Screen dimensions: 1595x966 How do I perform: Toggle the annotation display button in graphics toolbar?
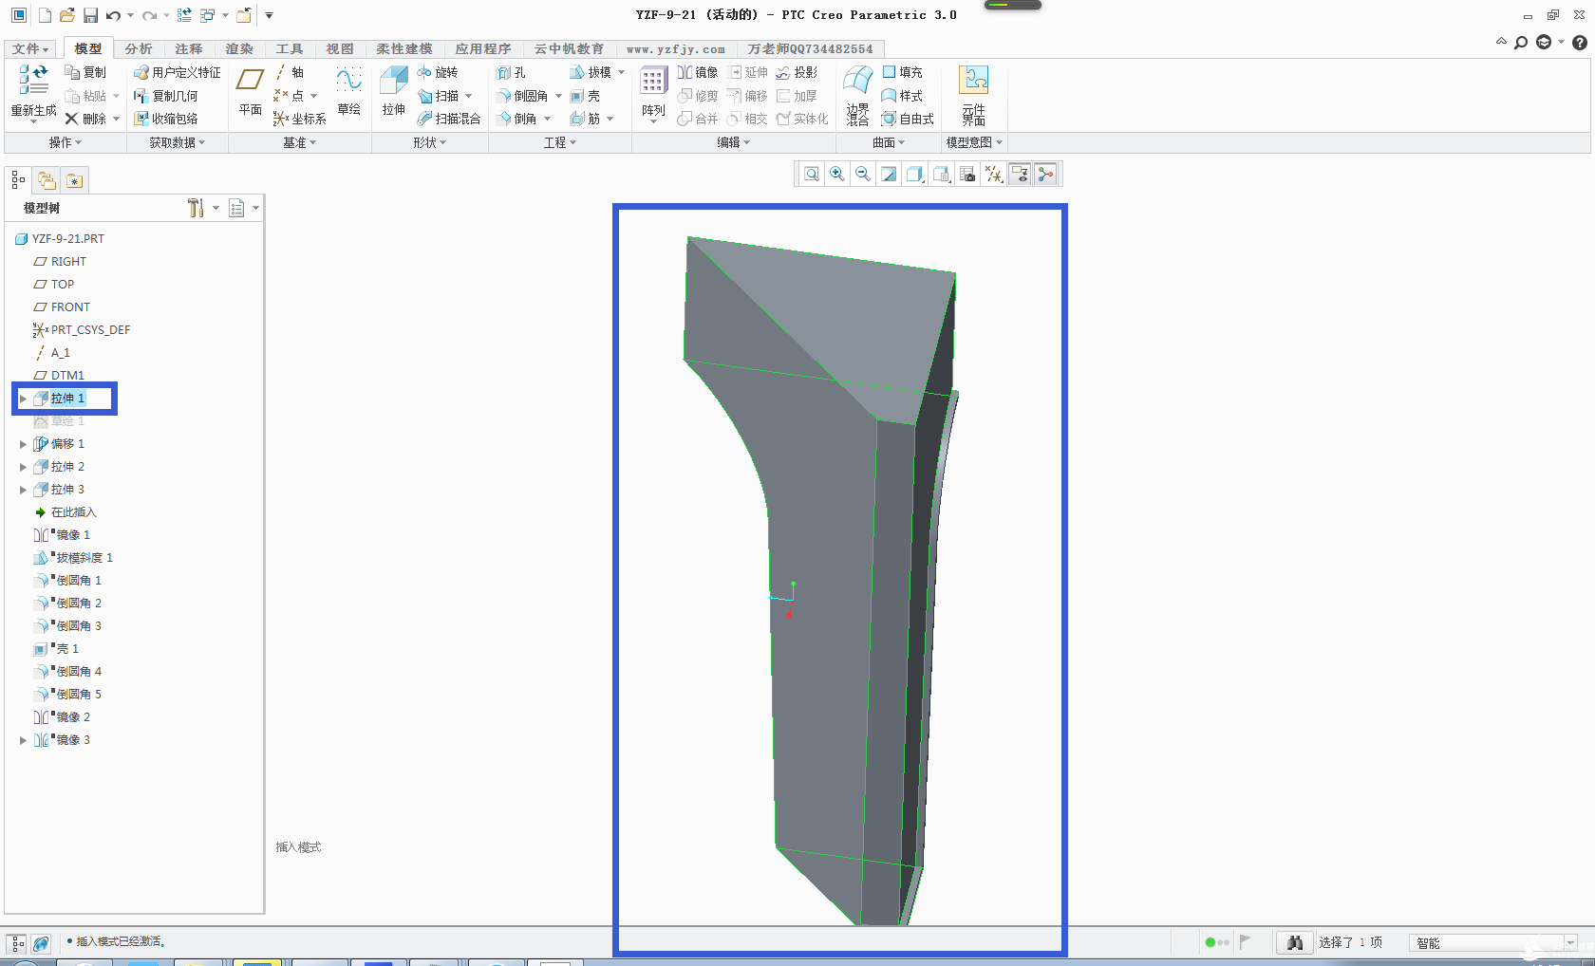click(1020, 174)
